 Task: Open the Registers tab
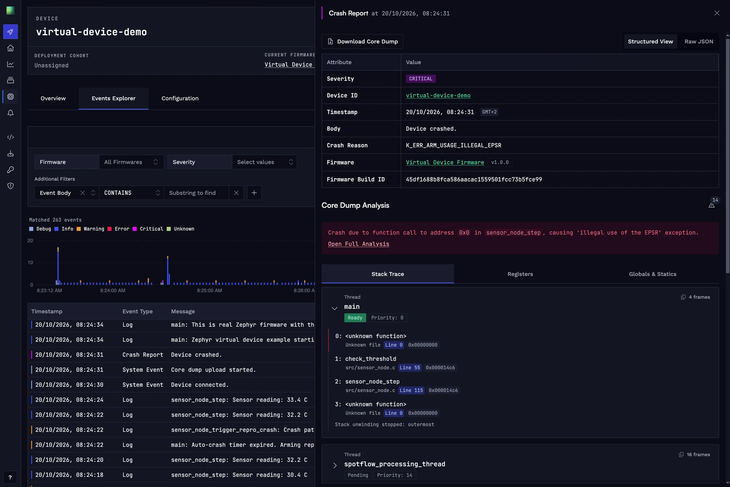click(x=520, y=274)
